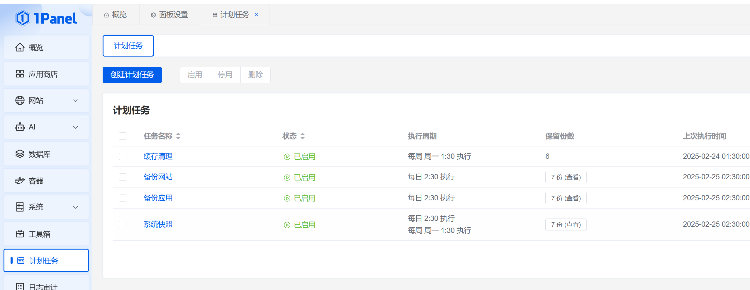Screen dimensions: 750x290
Task: Toggle the select-all checkbox in table header
Action: click(x=123, y=136)
